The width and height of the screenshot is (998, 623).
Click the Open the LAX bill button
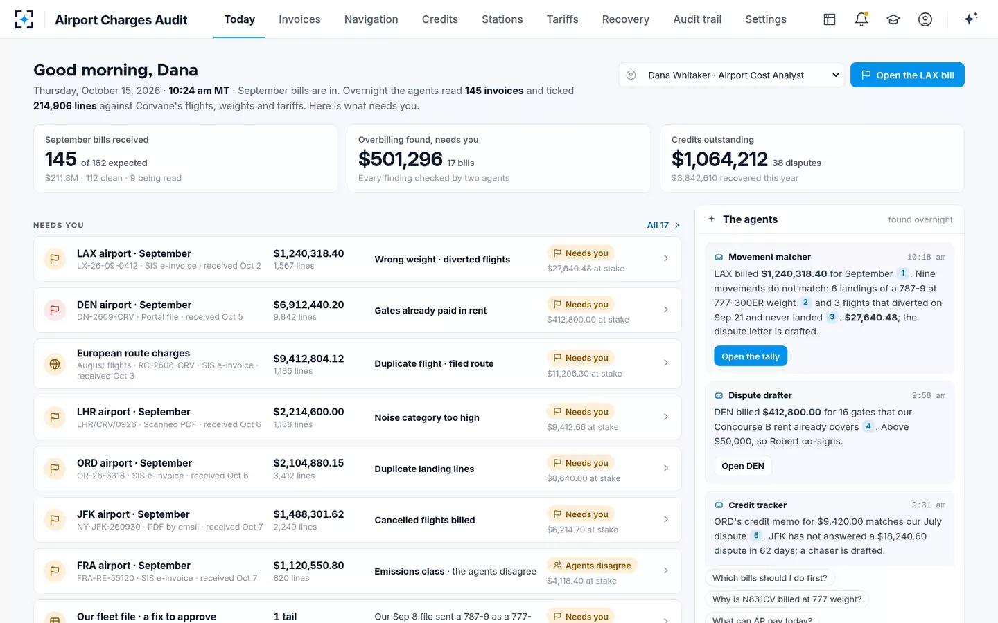(x=907, y=75)
